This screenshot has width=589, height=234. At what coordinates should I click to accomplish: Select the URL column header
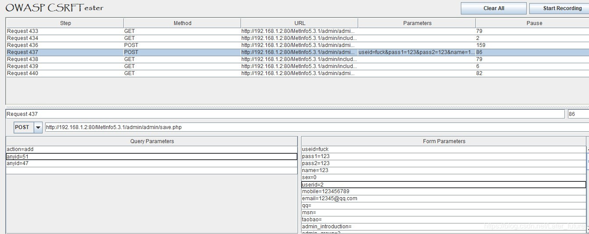click(299, 23)
